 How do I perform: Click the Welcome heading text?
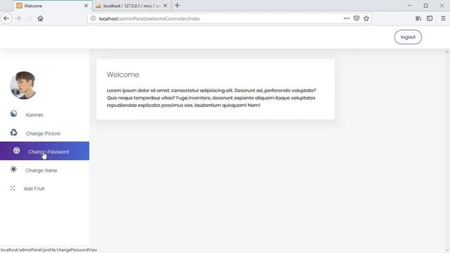pyautogui.click(x=123, y=74)
